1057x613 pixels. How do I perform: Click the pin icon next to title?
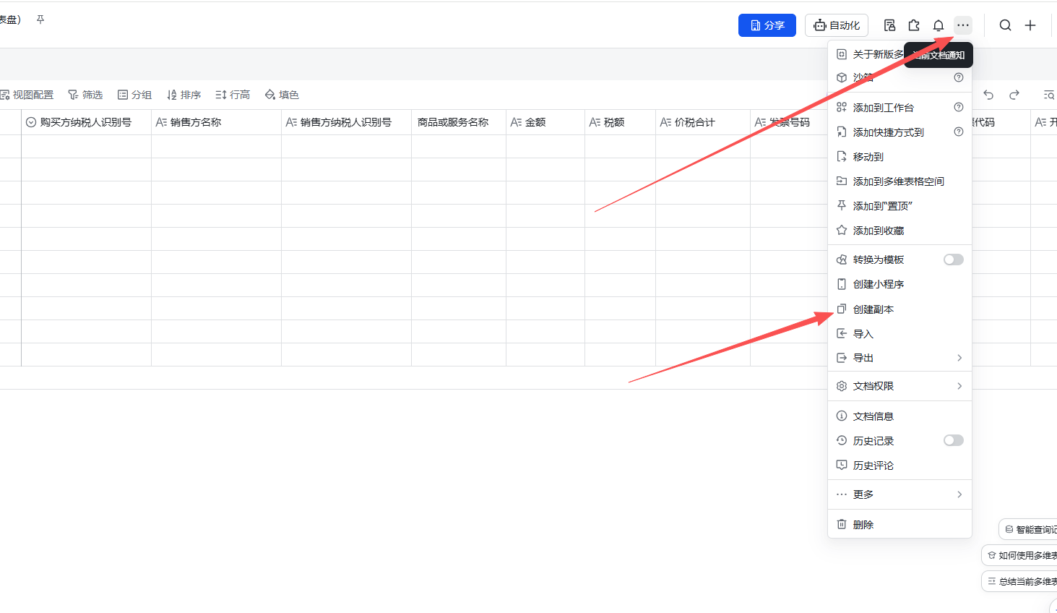[x=40, y=20]
